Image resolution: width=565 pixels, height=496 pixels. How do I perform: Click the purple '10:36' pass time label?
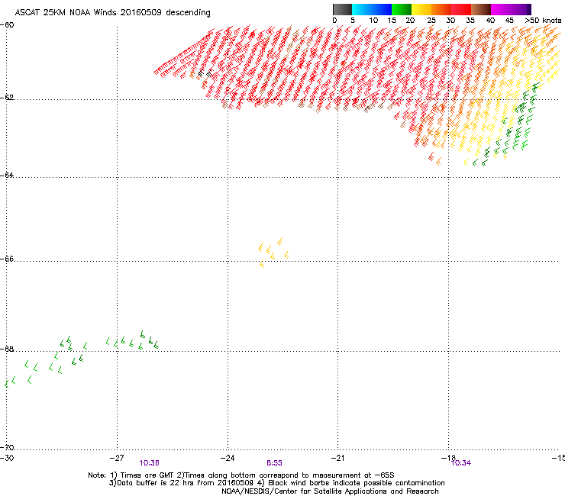point(149,463)
